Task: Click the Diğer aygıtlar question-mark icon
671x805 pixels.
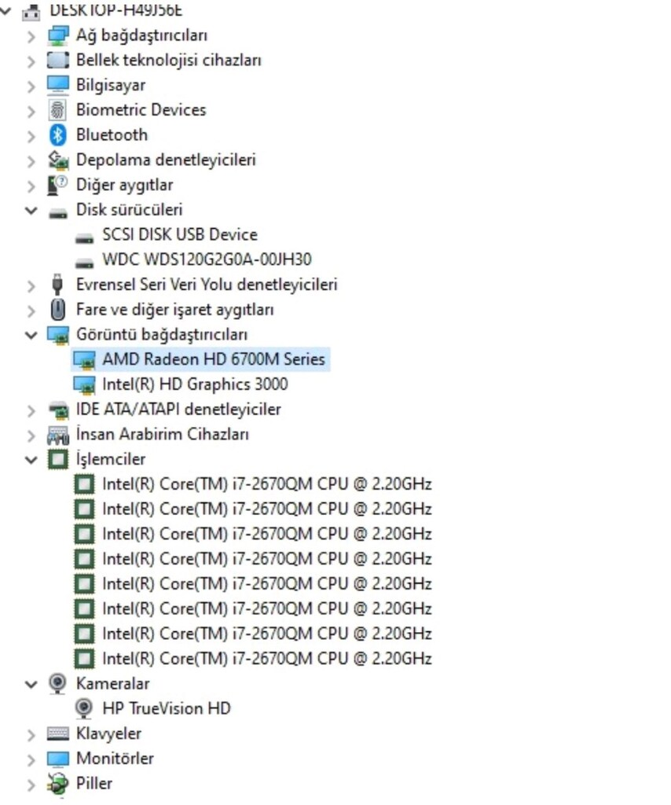Action: (x=57, y=186)
